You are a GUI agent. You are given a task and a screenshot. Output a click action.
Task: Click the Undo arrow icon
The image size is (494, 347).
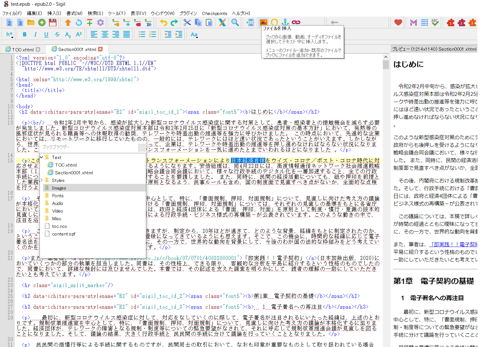(163, 22)
